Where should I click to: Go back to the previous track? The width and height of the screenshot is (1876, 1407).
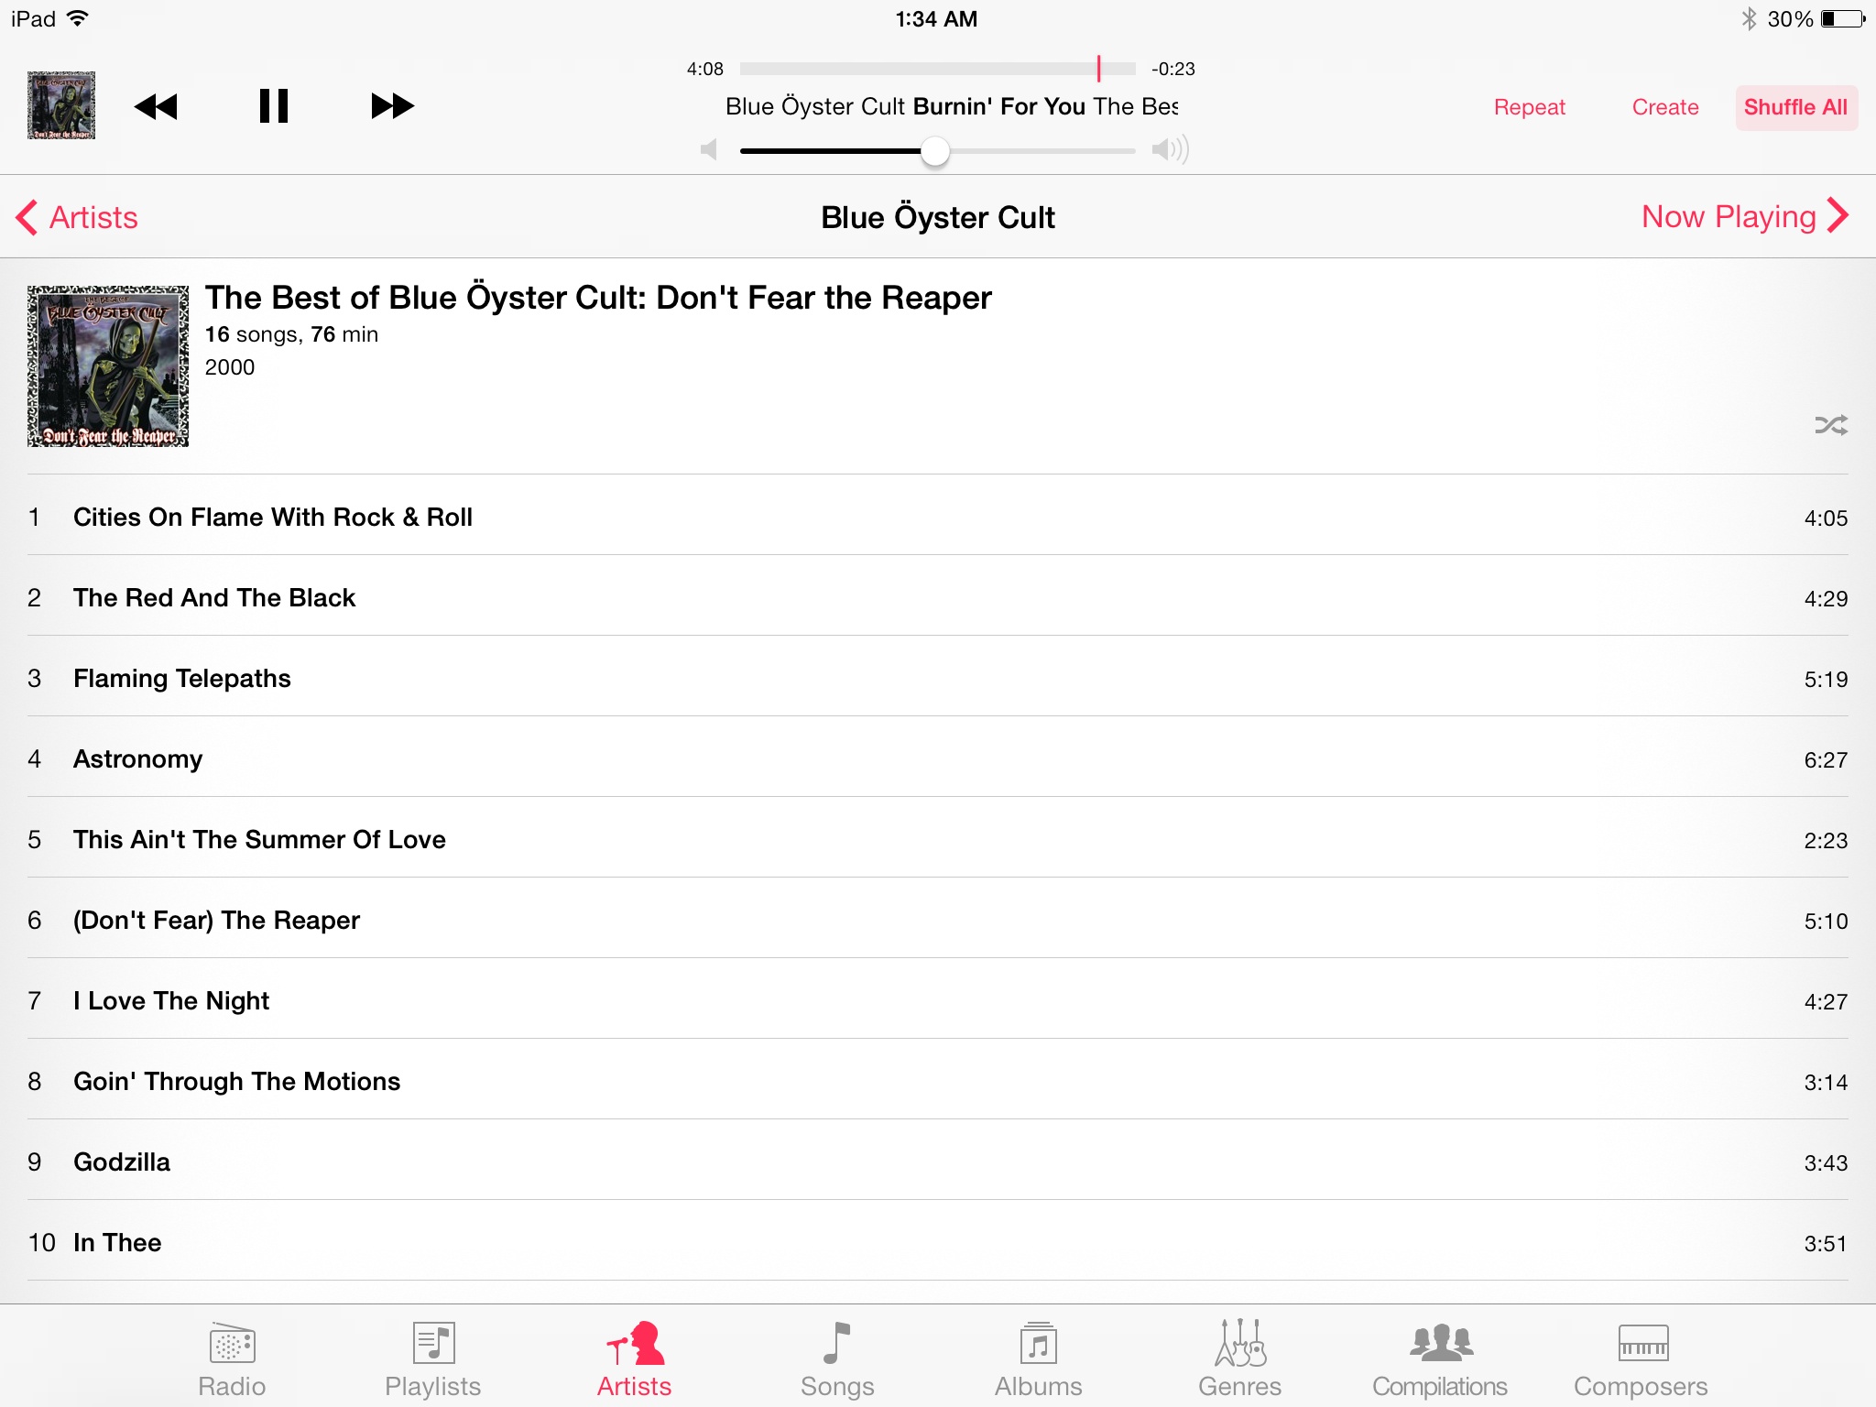click(157, 106)
